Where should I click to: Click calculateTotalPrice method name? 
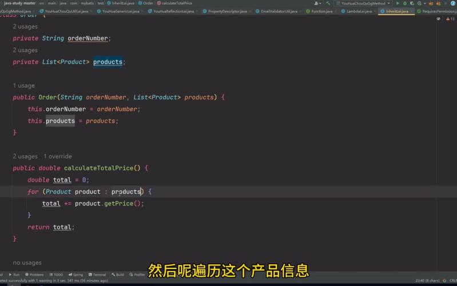(98, 168)
